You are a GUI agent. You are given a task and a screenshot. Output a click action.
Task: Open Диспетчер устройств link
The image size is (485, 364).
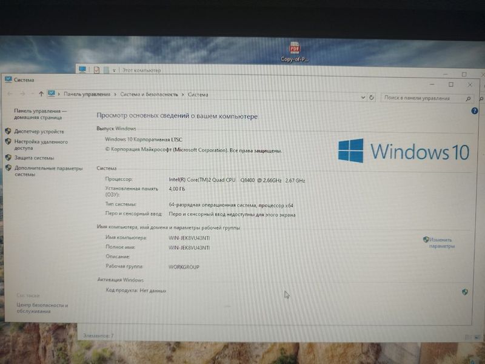[39, 132]
